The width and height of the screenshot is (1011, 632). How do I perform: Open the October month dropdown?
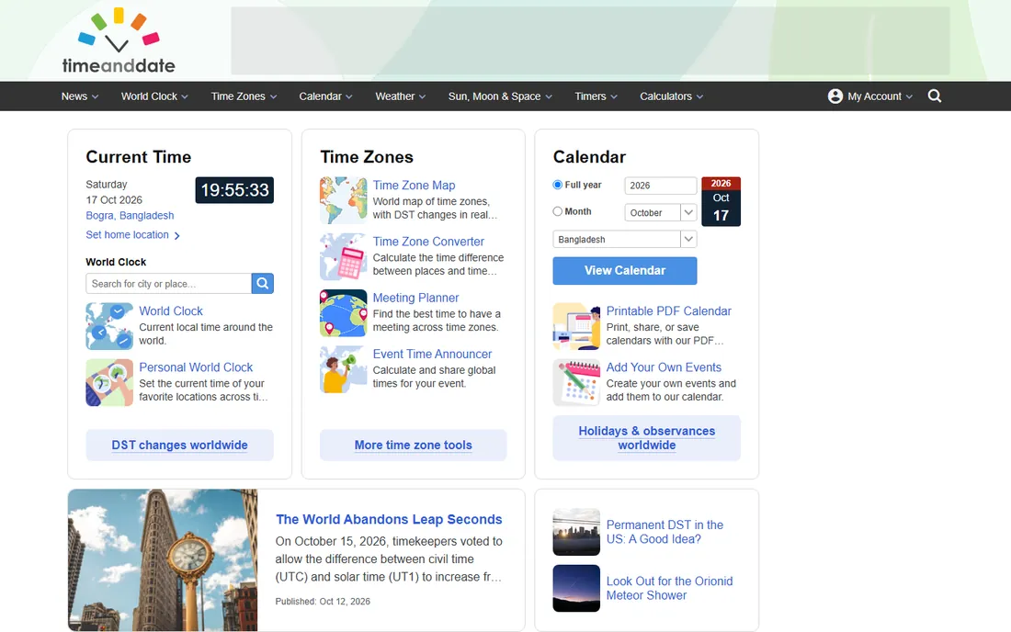[x=661, y=212]
